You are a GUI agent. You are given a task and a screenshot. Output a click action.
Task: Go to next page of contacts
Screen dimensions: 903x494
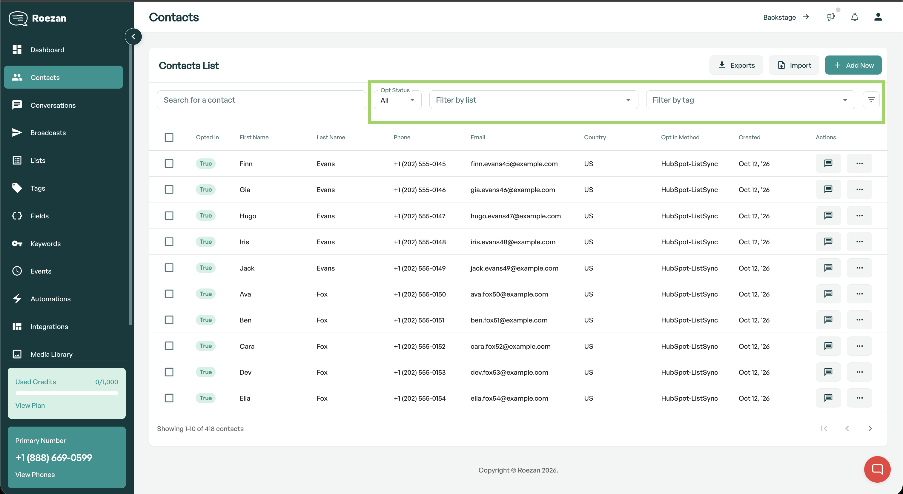pyautogui.click(x=870, y=429)
